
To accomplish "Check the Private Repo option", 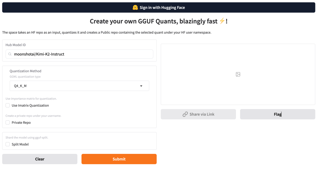I will tap(7, 122).
